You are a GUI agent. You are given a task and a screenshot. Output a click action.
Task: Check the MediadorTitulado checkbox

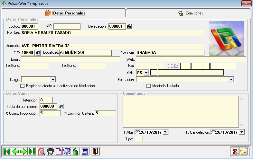[148, 86]
